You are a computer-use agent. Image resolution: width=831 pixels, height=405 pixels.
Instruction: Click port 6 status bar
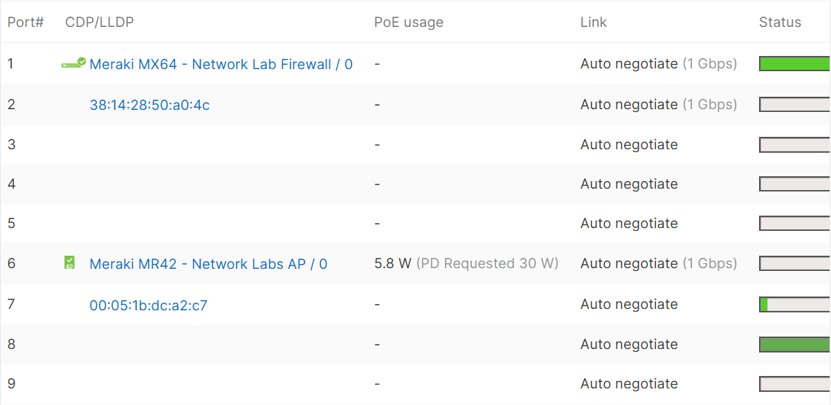(795, 263)
